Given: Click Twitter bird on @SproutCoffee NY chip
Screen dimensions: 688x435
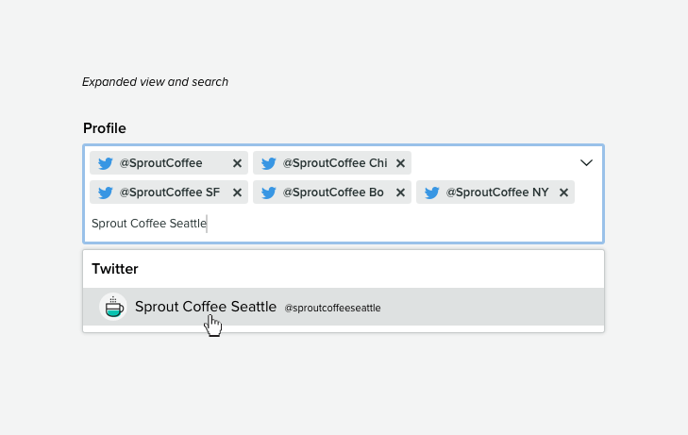Looking at the screenshot, I should 431,192.
